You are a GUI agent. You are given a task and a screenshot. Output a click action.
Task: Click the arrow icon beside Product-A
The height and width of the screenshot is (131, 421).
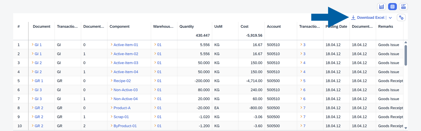[x=111, y=108]
